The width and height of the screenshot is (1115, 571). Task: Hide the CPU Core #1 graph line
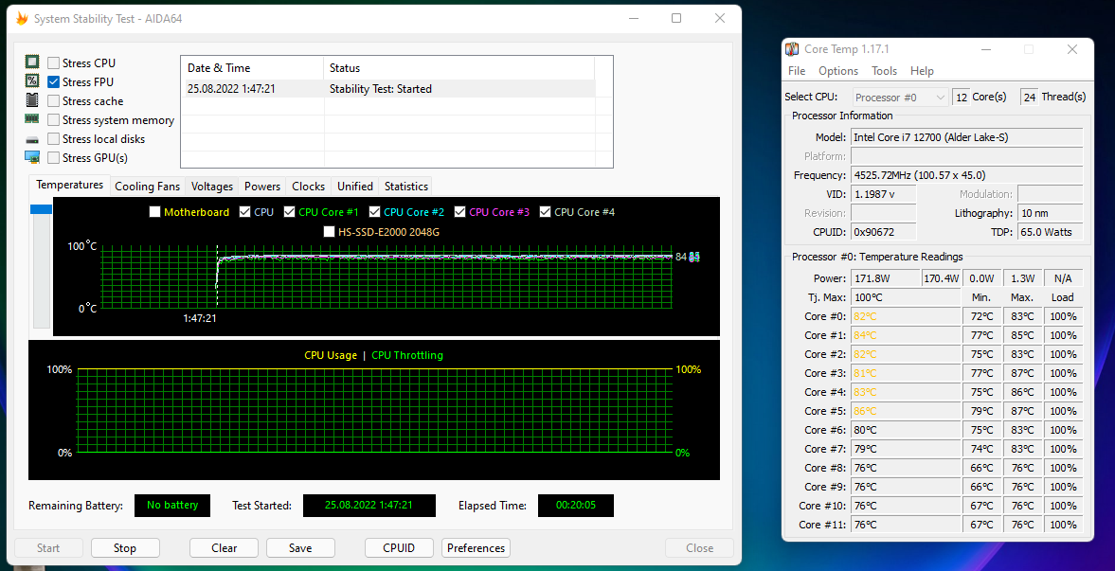pos(290,212)
